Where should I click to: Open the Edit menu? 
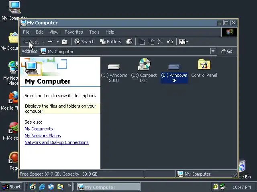tap(39, 32)
